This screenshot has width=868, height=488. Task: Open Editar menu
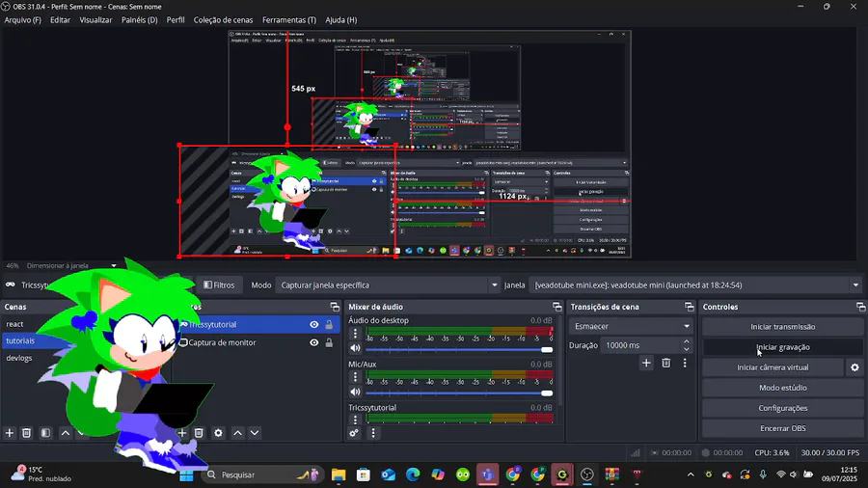click(61, 20)
